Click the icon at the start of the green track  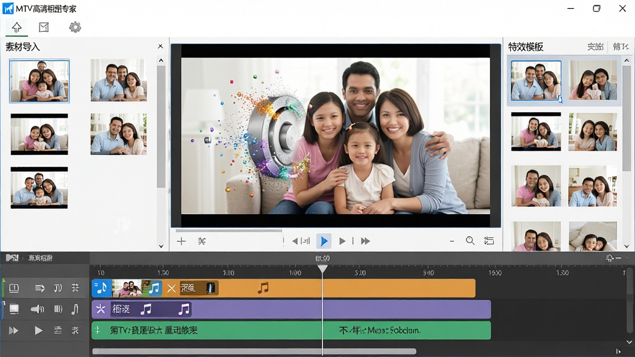(x=97, y=330)
